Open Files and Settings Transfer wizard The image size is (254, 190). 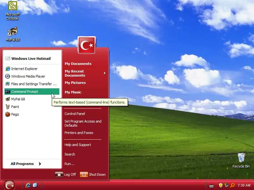point(32,84)
